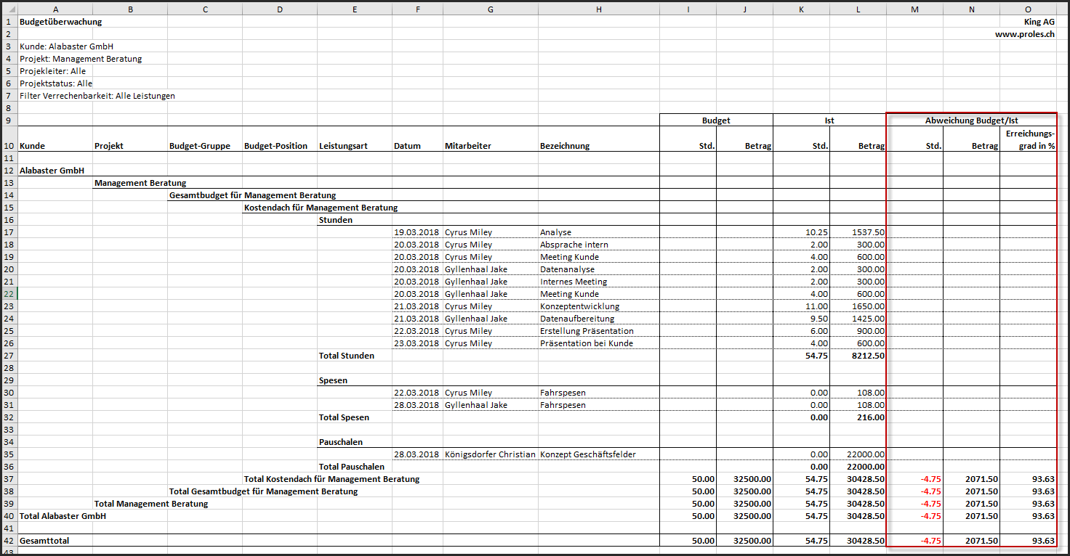Click the Spesen section label
This screenshot has width=1070, height=556.
[333, 380]
